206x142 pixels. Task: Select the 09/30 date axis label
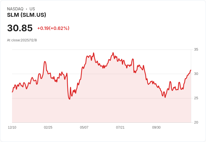coord(156,127)
